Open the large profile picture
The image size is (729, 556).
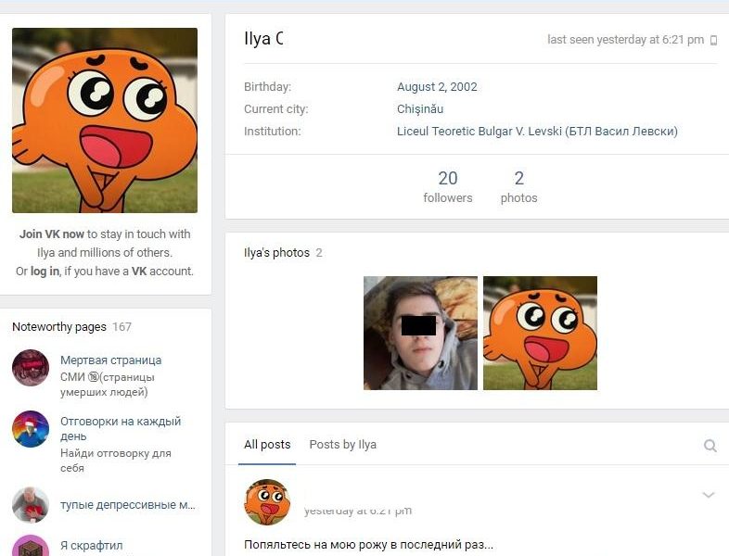click(x=105, y=120)
